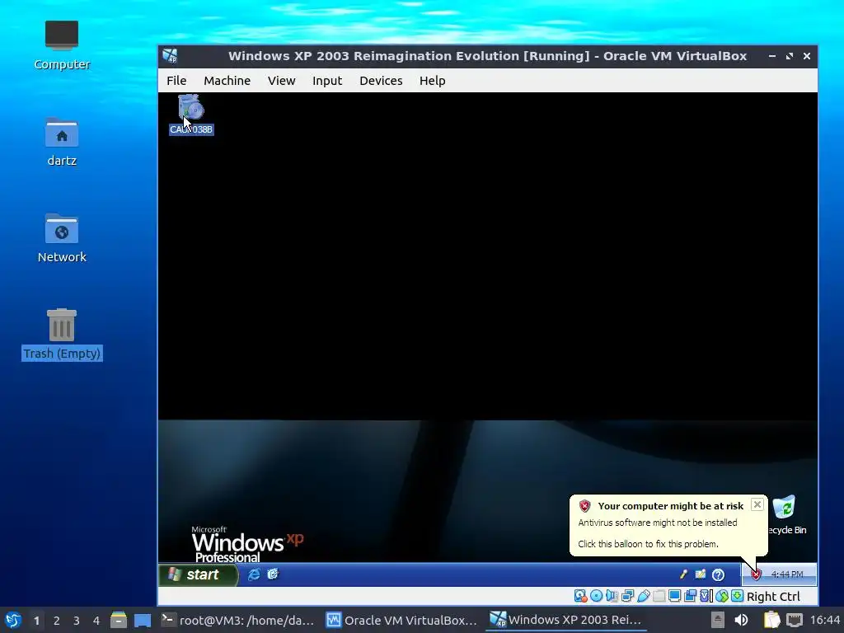Click the VirtualBox XP icon in title bar
This screenshot has height=633, width=844.
point(170,56)
